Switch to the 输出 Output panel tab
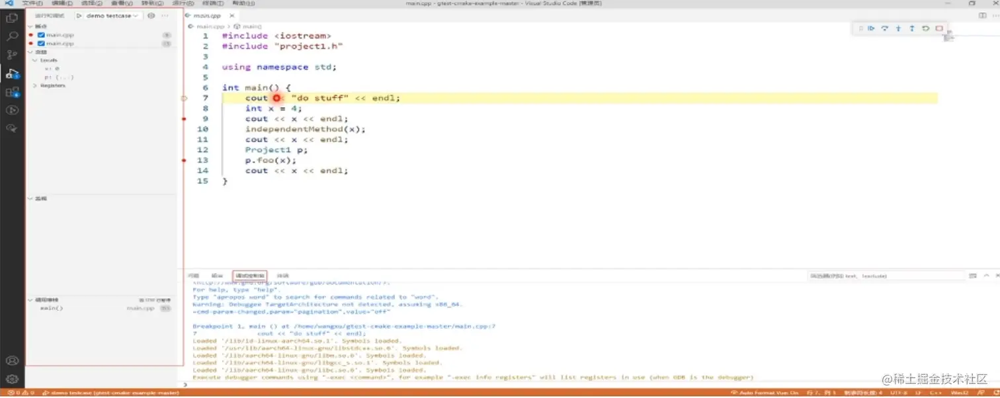 click(217, 276)
